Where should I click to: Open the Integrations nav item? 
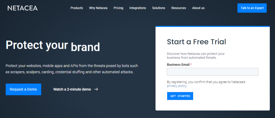137,8
